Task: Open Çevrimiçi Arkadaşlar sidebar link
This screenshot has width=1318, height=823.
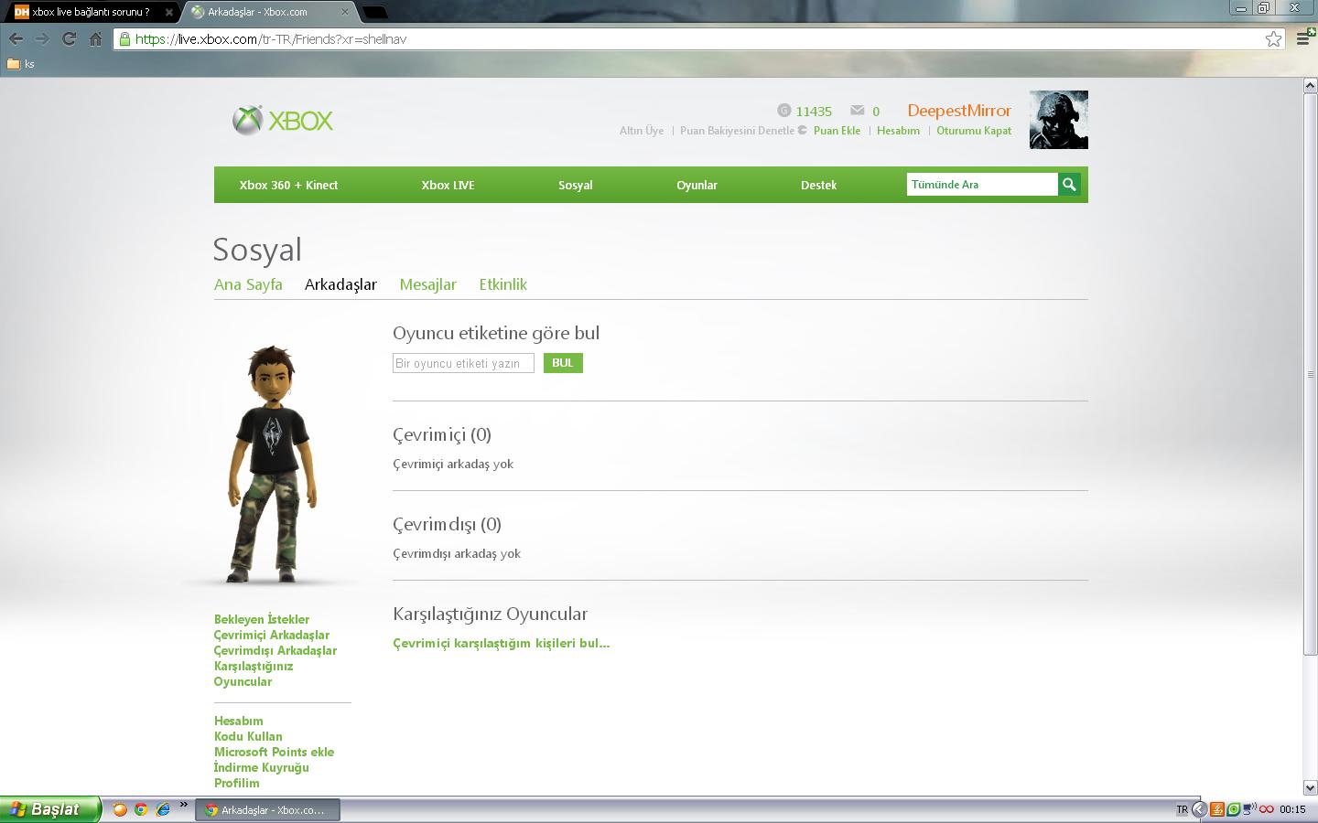Action: coord(272,635)
